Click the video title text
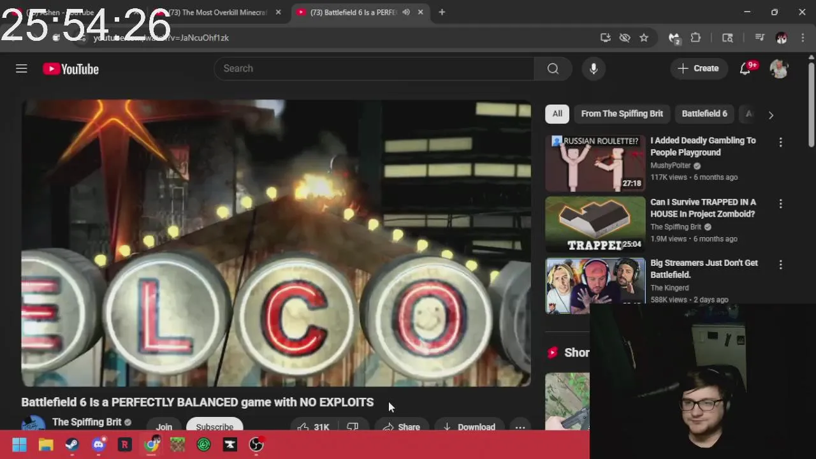816x459 pixels. (x=198, y=402)
